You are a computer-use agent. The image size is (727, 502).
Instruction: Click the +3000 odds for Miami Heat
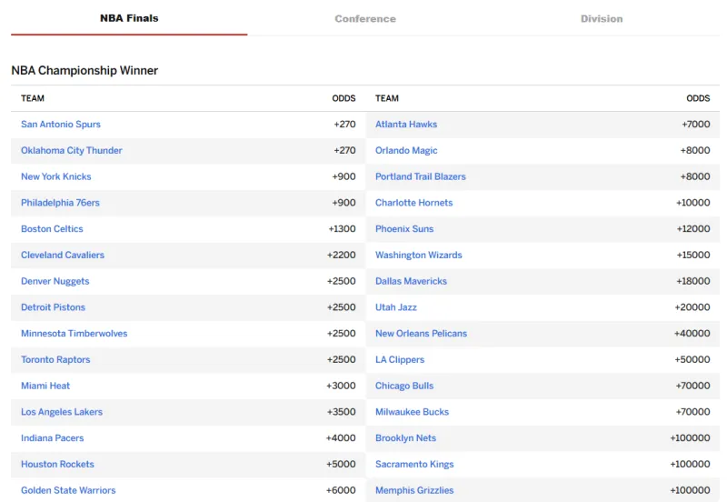(x=341, y=386)
